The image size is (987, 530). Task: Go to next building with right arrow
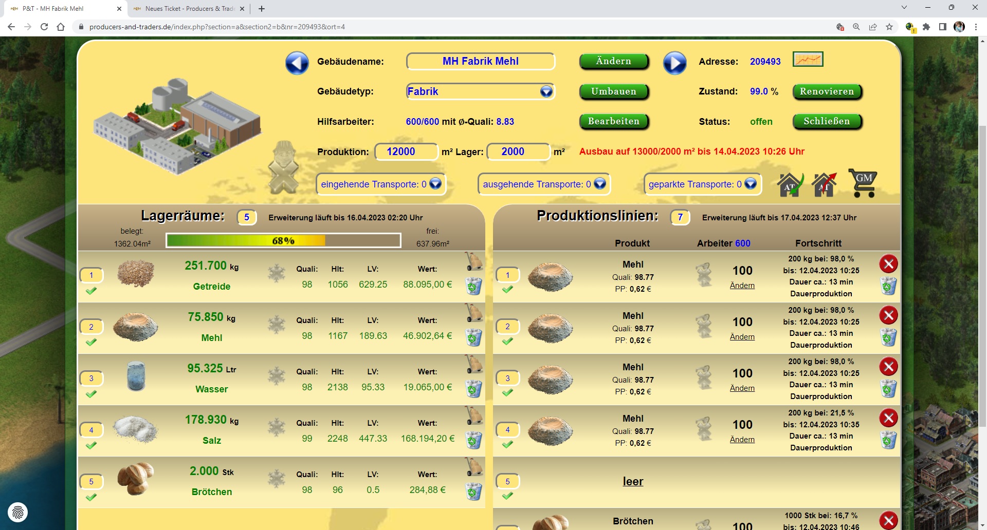tap(675, 63)
